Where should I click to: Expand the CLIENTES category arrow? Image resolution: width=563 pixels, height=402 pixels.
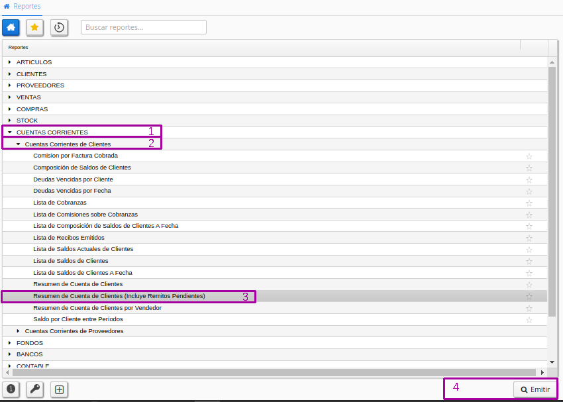[x=10, y=74]
